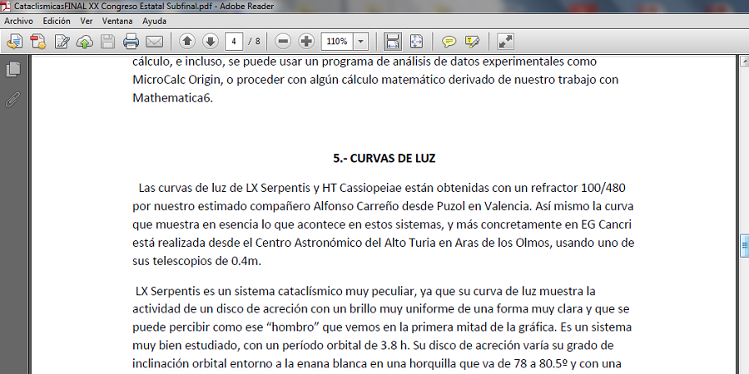Click the Send by email envelope icon

coord(154,42)
